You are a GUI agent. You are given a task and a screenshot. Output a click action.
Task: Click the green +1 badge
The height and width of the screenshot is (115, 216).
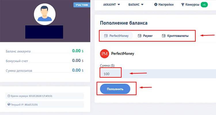[204, 5]
